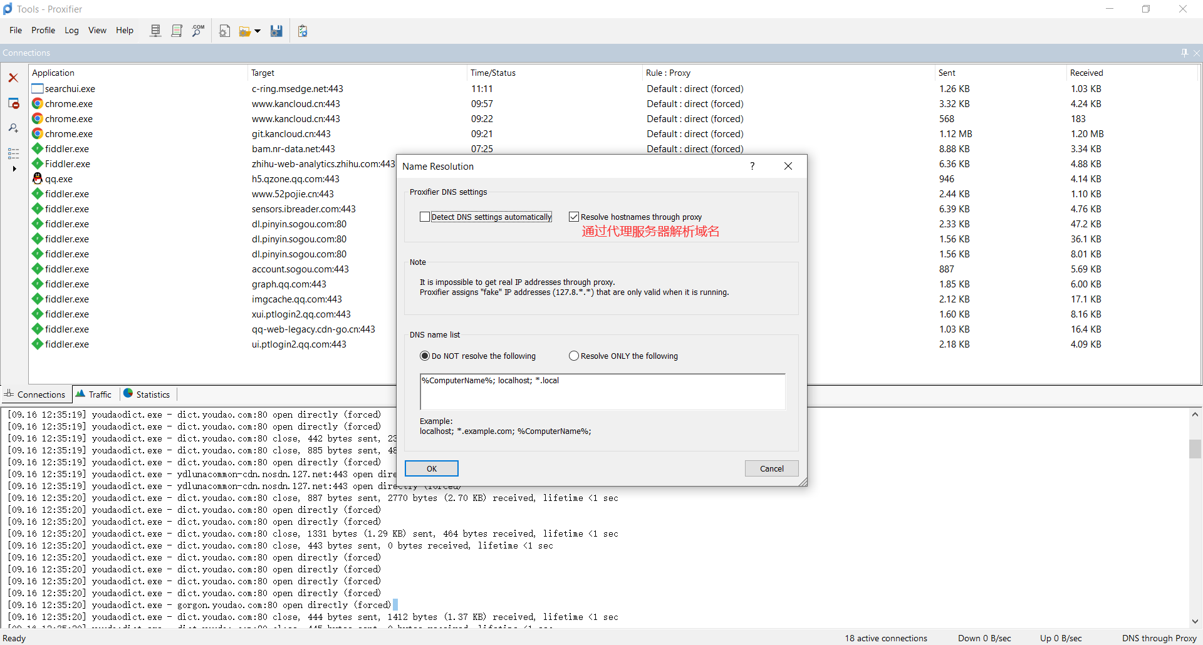Confirm Name Resolution with OK
1203x645 pixels.
[432, 468]
